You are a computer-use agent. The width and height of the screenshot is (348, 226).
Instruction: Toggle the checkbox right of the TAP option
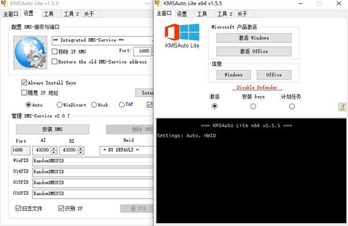(x=150, y=105)
